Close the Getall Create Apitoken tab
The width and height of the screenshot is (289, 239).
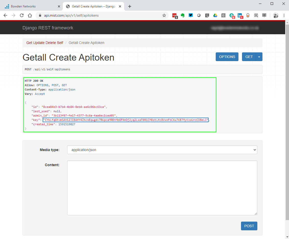tap(120, 6)
